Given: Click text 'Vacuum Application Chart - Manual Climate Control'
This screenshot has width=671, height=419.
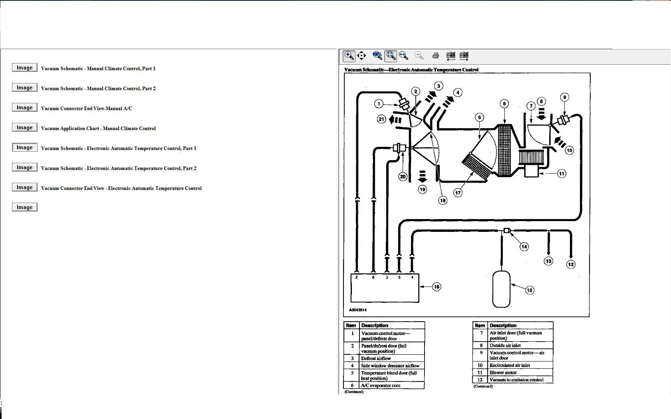Looking at the screenshot, I should point(98,128).
